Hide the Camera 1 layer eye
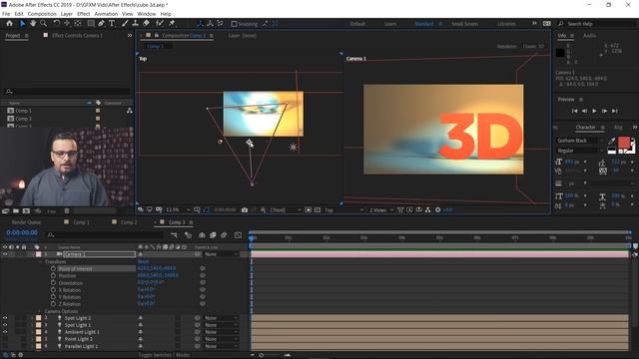This screenshot has width=639, height=359. point(5,254)
